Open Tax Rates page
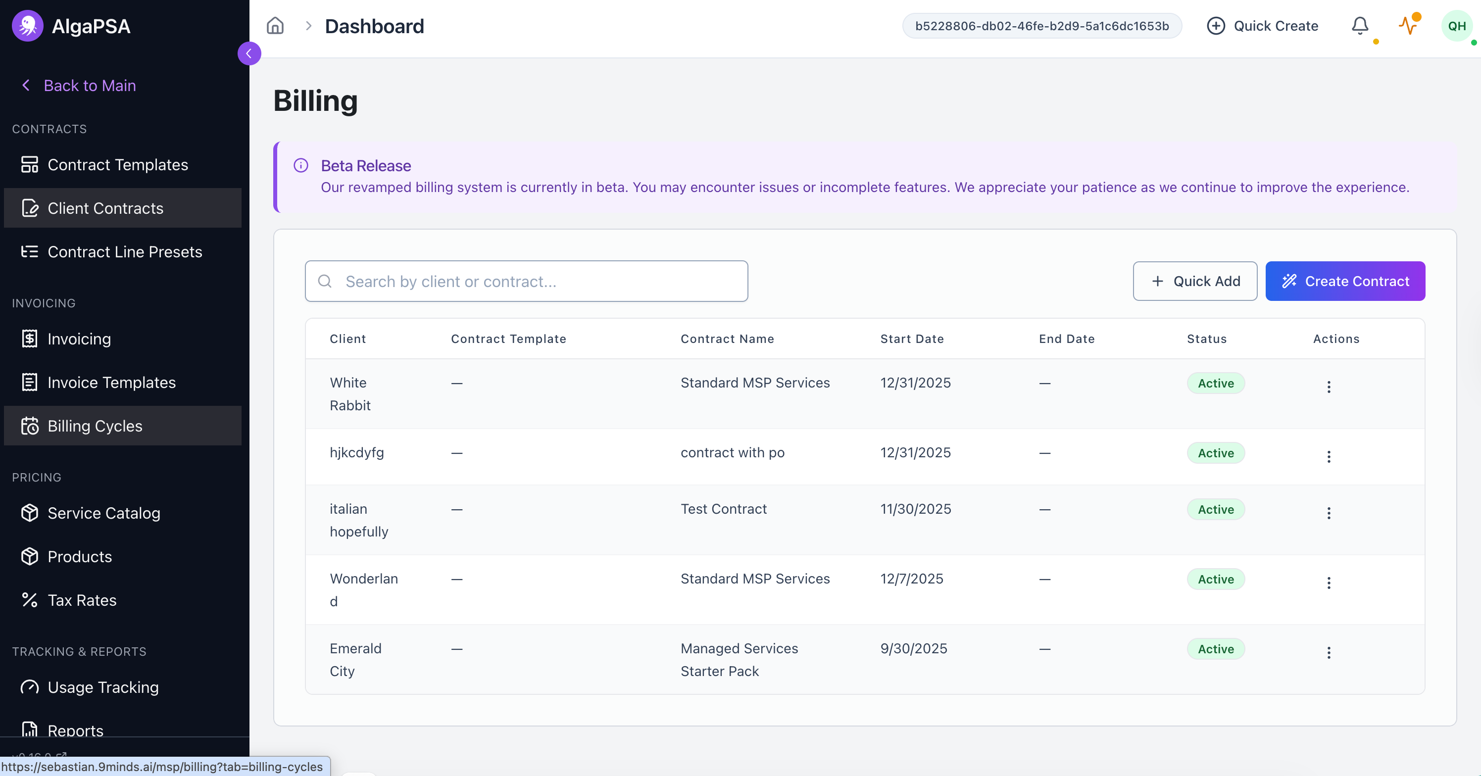The image size is (1481, 776). [x=82, y=600]
